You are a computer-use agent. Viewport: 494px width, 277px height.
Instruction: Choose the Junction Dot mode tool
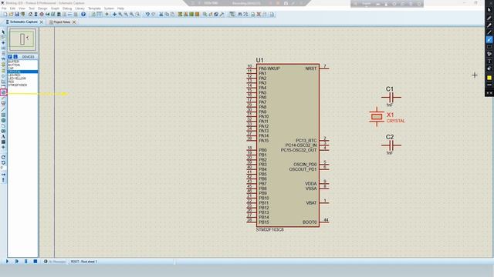point(3,42)
